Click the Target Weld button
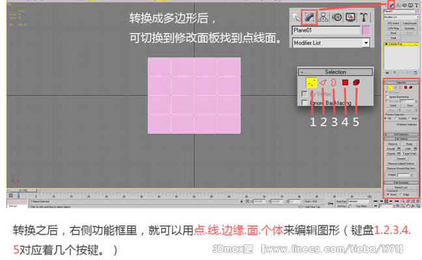This screenshot has width=422, height=260. (x=410, y=153)
